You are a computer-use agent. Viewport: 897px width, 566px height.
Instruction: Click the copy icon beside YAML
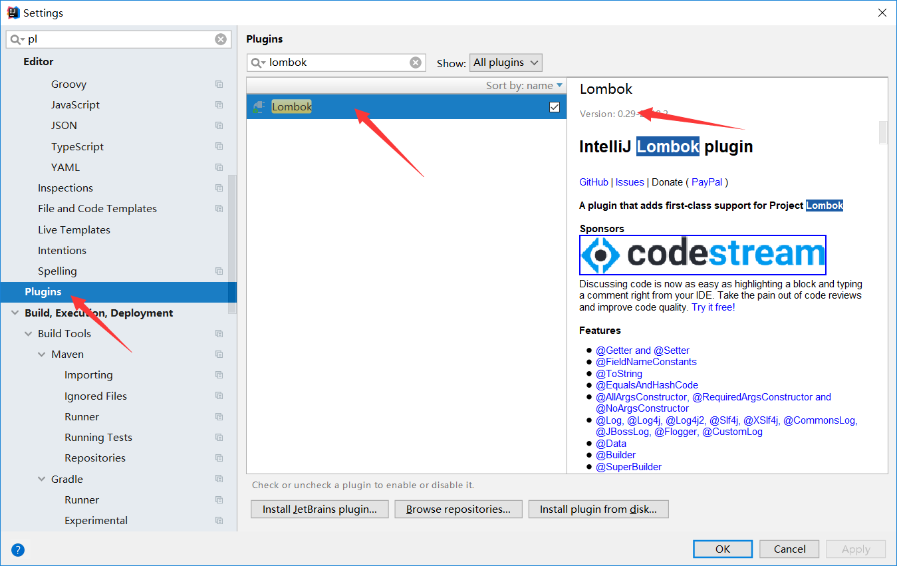pyautogui.click(x=219, y=168)
